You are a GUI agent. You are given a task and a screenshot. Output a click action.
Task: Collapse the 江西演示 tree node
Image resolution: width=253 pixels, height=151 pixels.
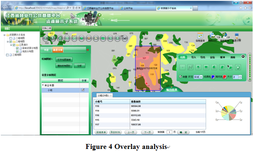tap(11, 45)
